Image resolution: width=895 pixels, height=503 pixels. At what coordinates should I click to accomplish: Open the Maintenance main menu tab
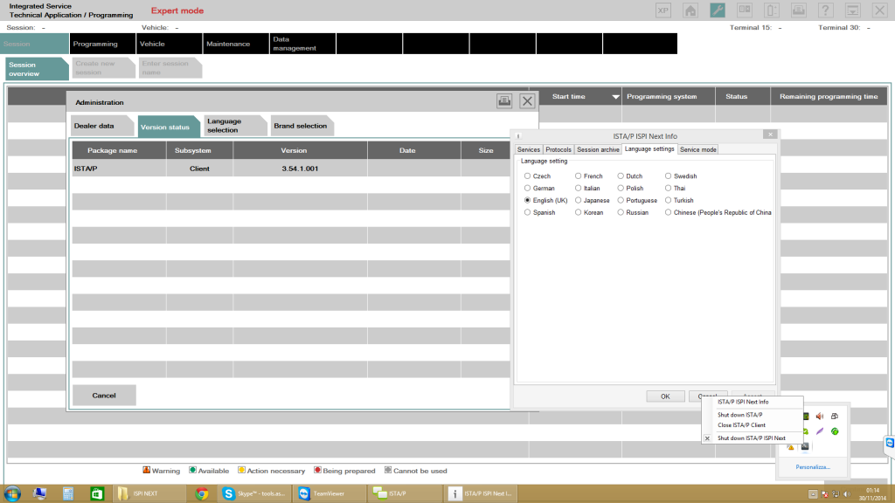tap(236, 44)
